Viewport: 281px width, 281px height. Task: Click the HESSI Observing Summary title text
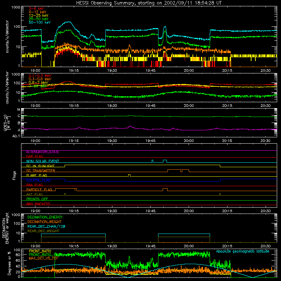coord(149,3)
